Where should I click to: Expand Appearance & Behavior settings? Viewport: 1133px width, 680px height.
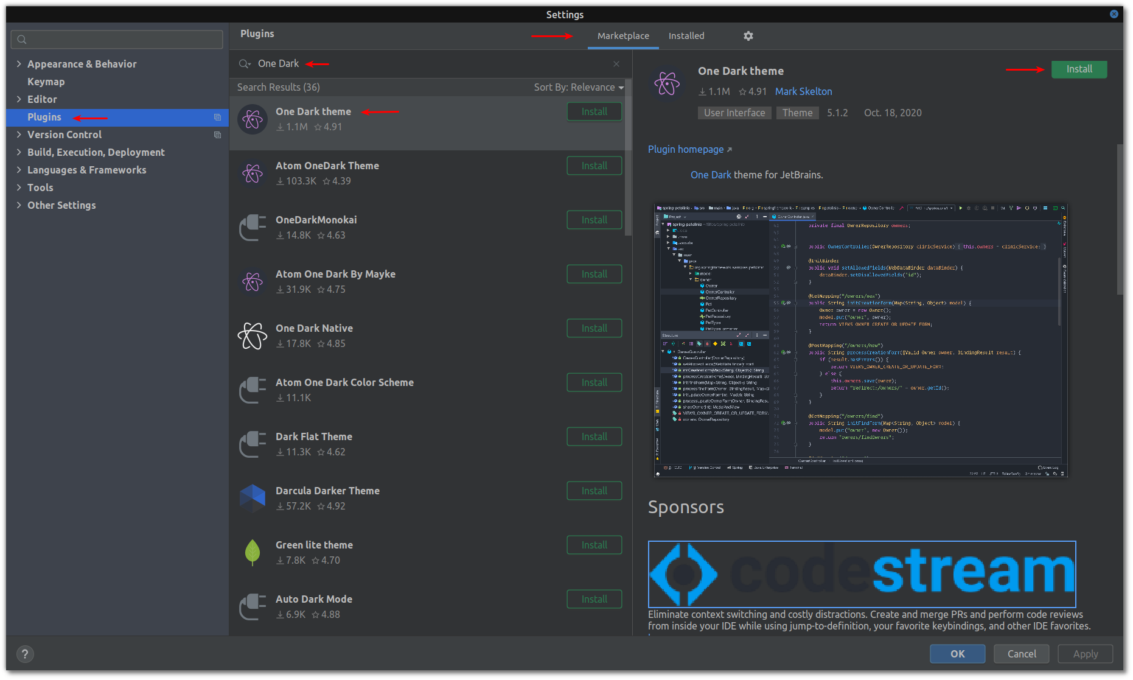click(x=19, y=64)
